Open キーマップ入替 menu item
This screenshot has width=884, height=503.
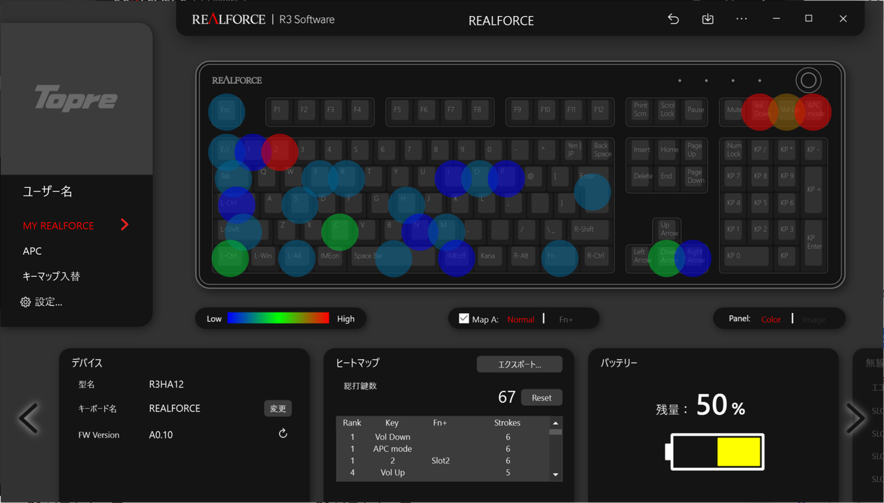point(51,277)
